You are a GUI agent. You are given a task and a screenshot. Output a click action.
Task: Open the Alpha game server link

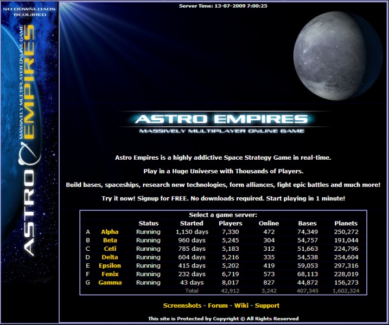(x=110, y=232)
